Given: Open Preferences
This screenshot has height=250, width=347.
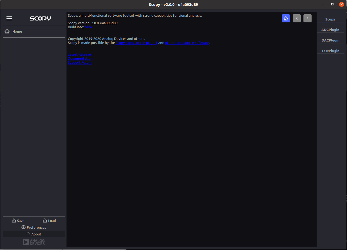Looking at the screenshot, I should [34, 227].
